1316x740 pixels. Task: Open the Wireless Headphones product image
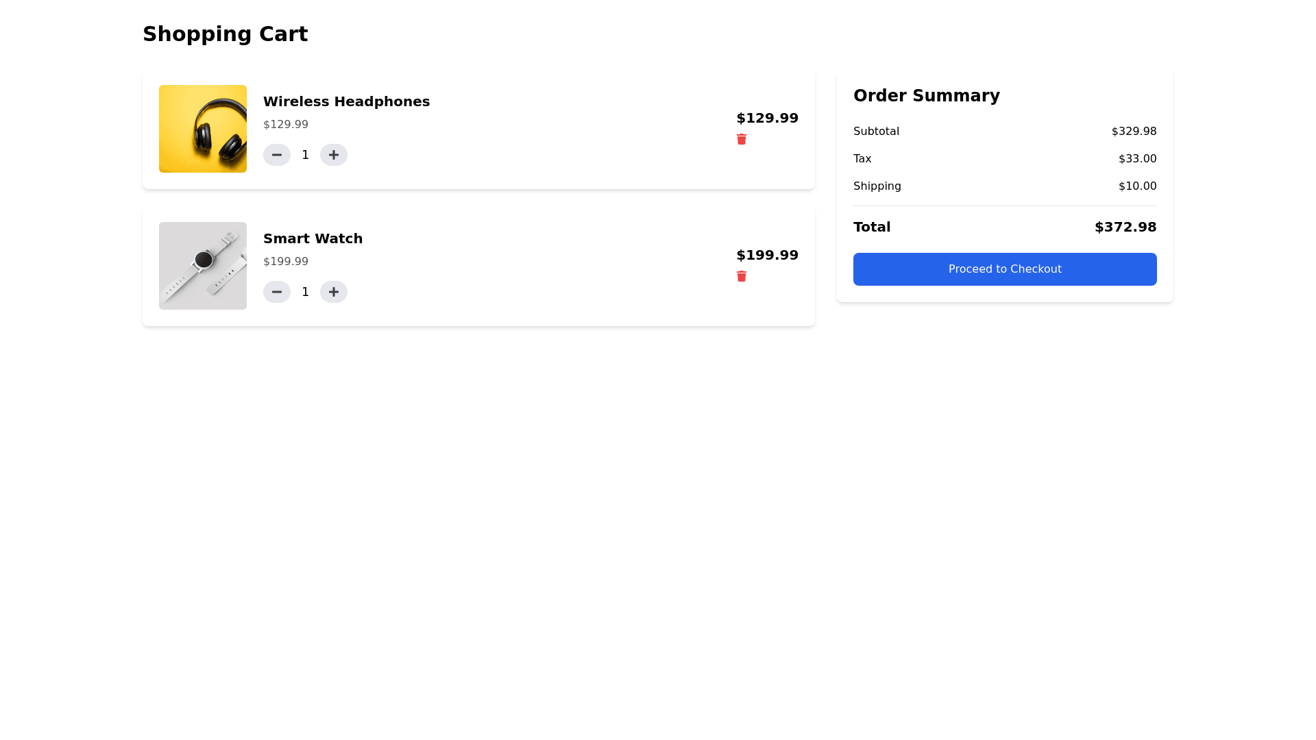pyautogui.click(x=203, y=129)
